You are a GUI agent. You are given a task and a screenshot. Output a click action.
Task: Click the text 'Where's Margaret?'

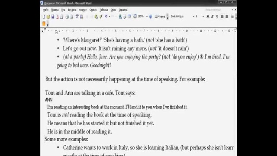83,40
